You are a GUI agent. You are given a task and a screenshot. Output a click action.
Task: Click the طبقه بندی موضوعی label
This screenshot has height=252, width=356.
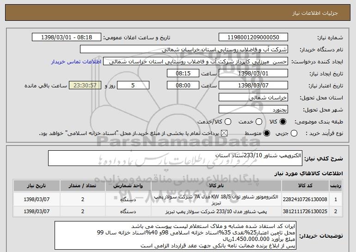point(319,122)
